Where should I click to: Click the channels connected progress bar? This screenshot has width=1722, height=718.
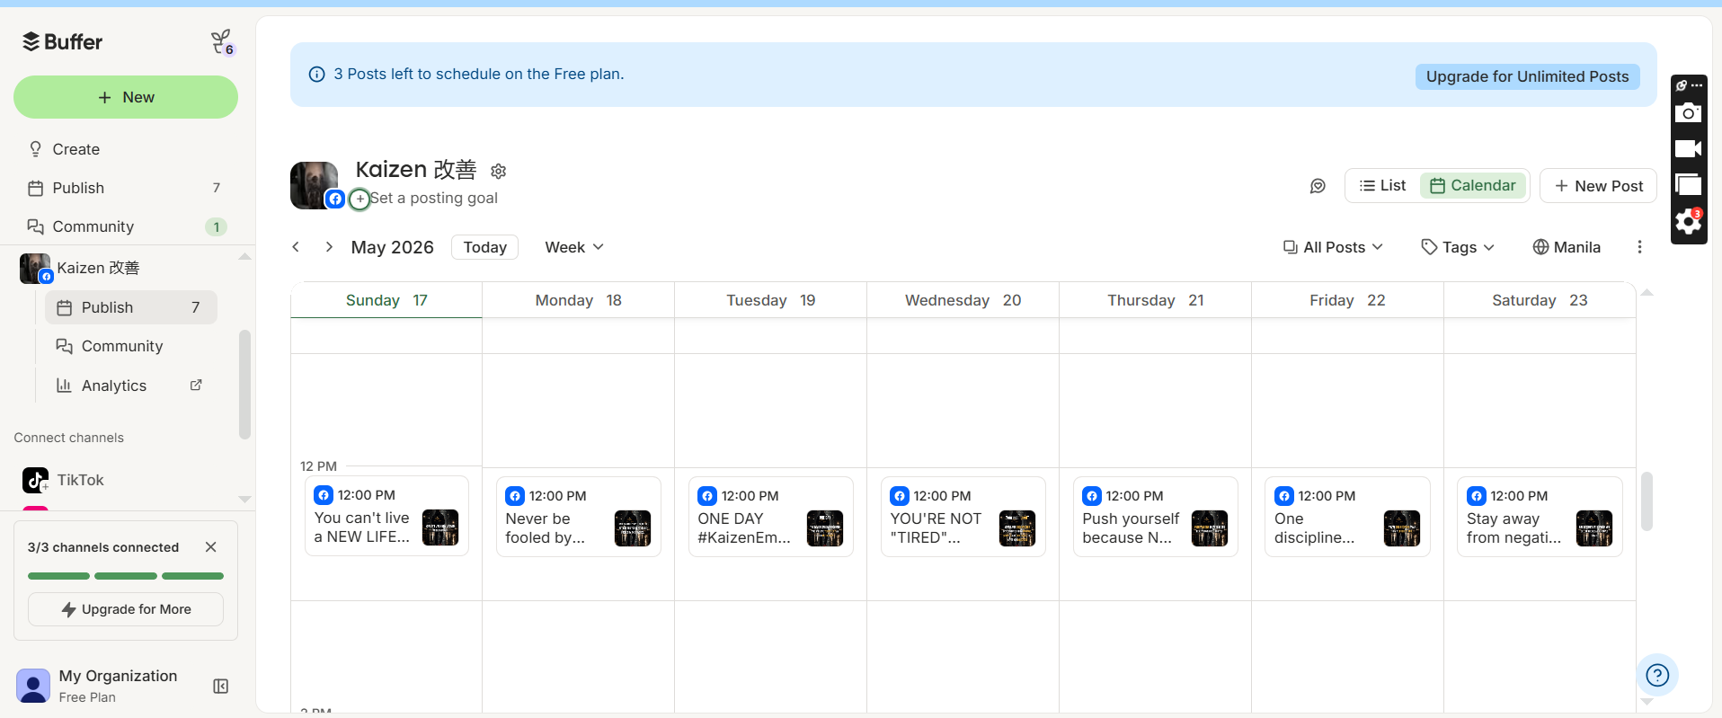pyautogui.click(x=126, y=576)
